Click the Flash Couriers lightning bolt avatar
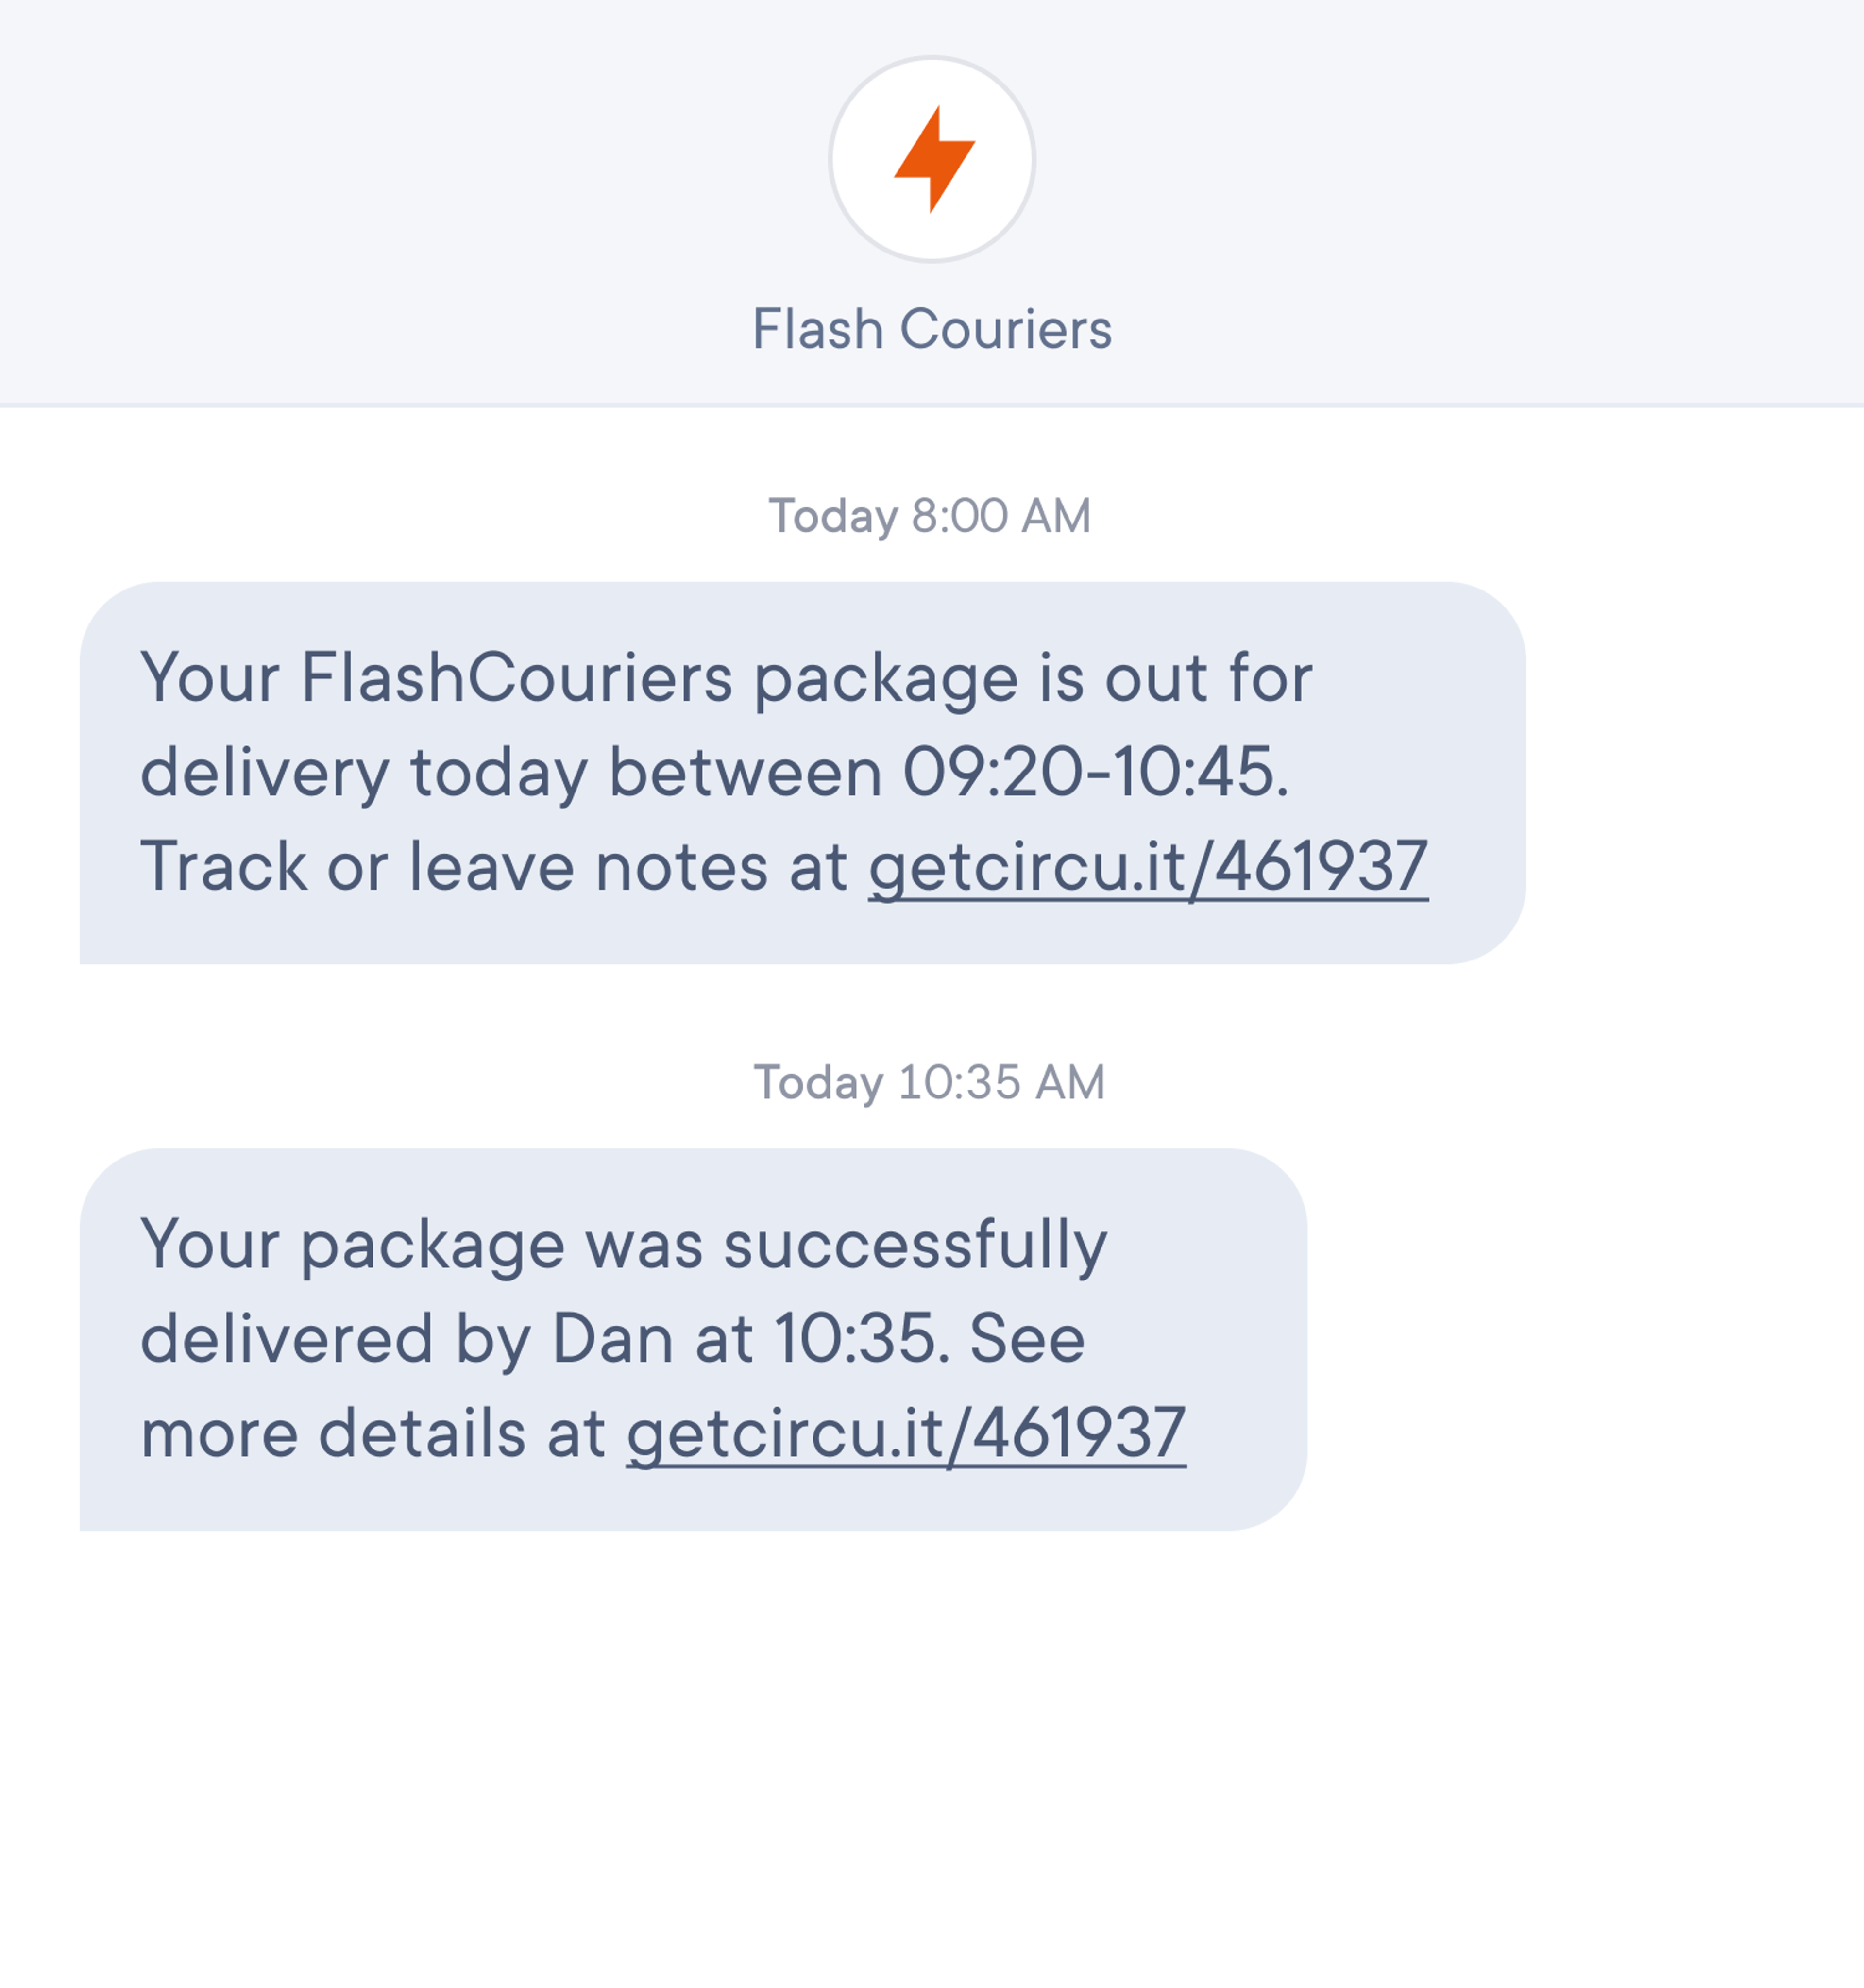This screenshot has width=1864, height=1988. pos(932,162)
